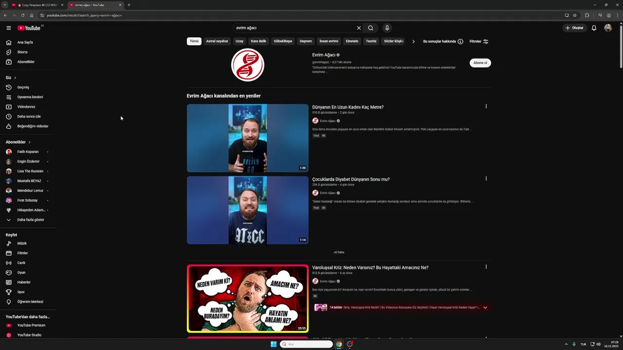Open the account avatar menu
The image size is (623, 350).
pos(608,28)
